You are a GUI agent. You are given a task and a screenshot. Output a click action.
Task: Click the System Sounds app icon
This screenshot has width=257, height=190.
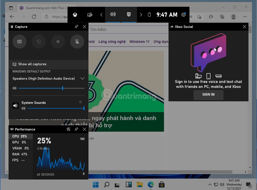point(15,106)
